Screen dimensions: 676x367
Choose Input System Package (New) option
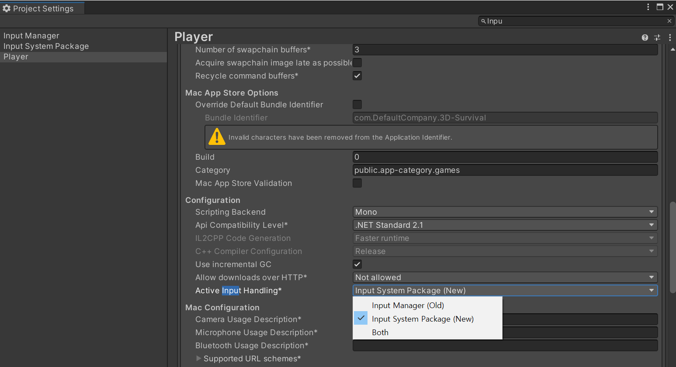click(x=427, y=319)
